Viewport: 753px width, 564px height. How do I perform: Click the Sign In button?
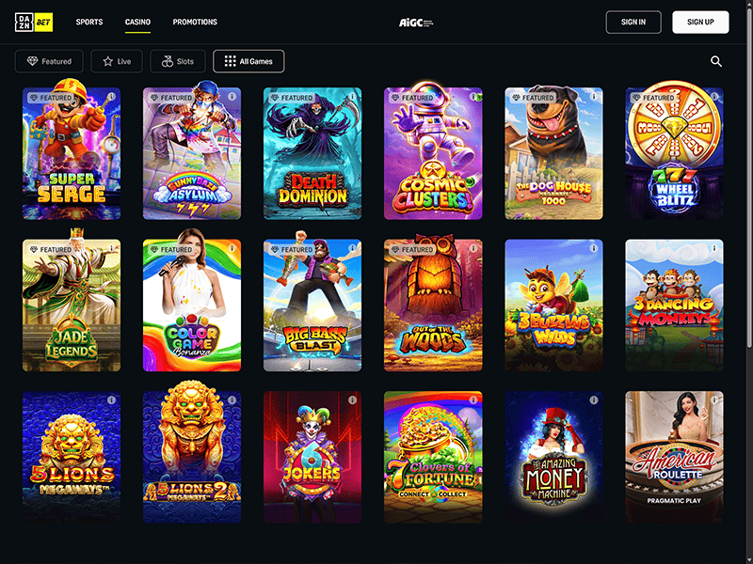click(633, 22)
